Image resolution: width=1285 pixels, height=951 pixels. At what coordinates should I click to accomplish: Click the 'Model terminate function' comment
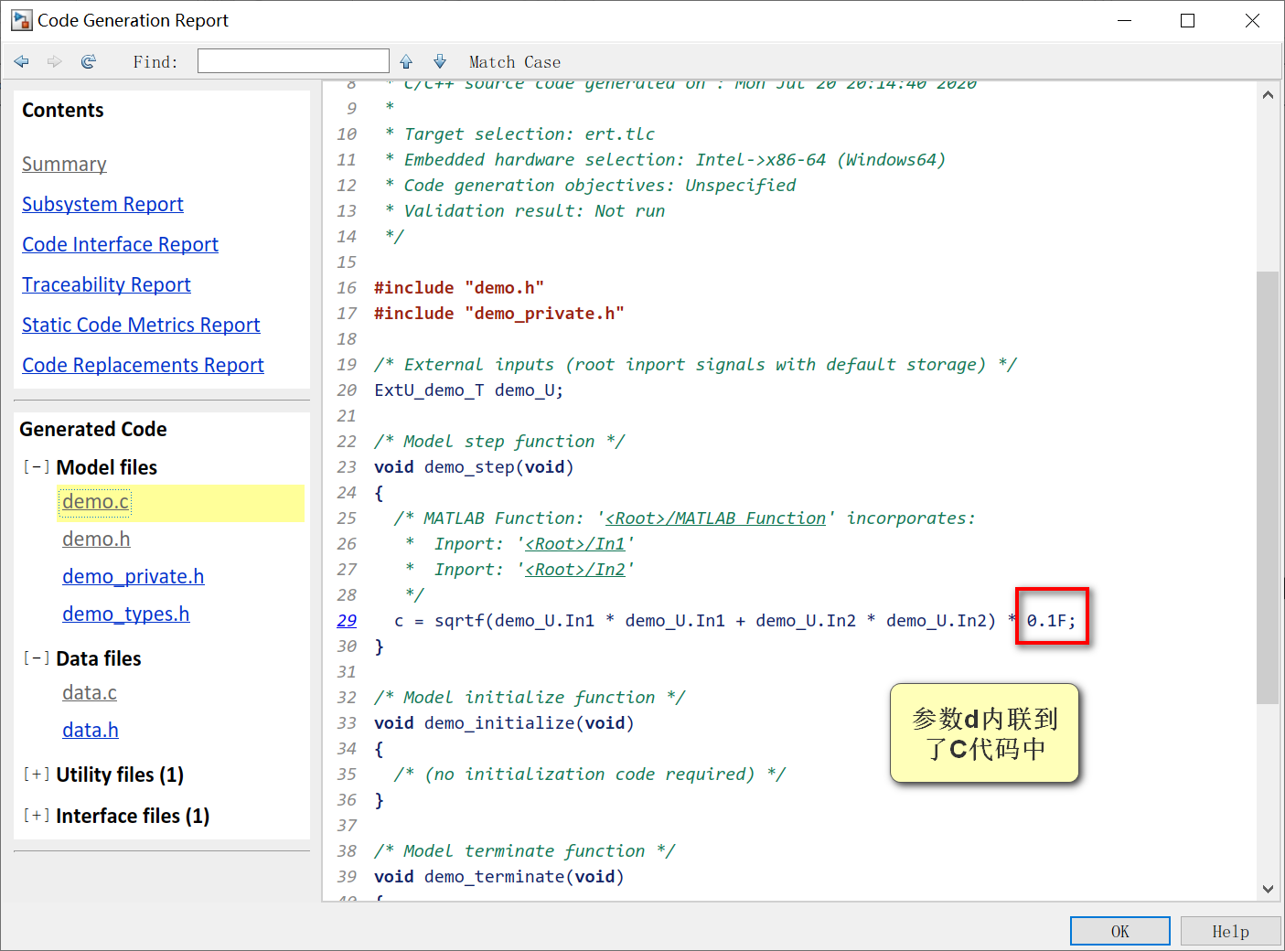tap(525, 851)
